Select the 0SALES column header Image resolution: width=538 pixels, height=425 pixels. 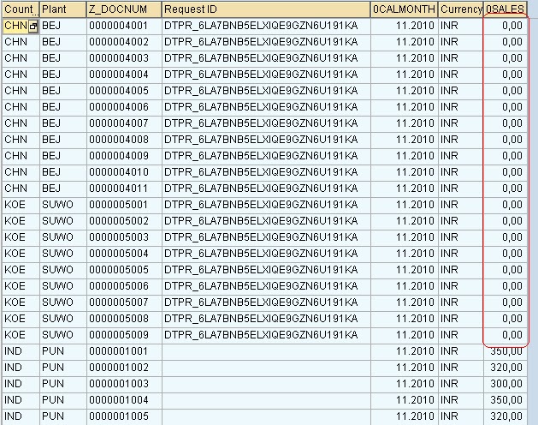coord(505,9)
